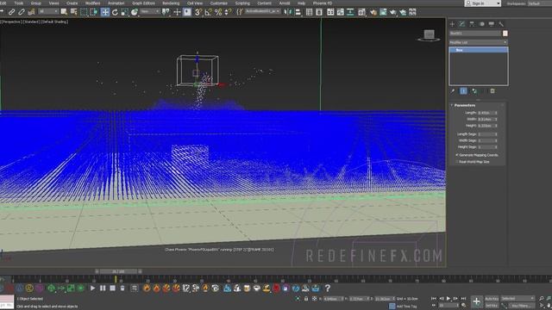
Task: Click the Select and Place tool
Action: click(x=135, y=12)
